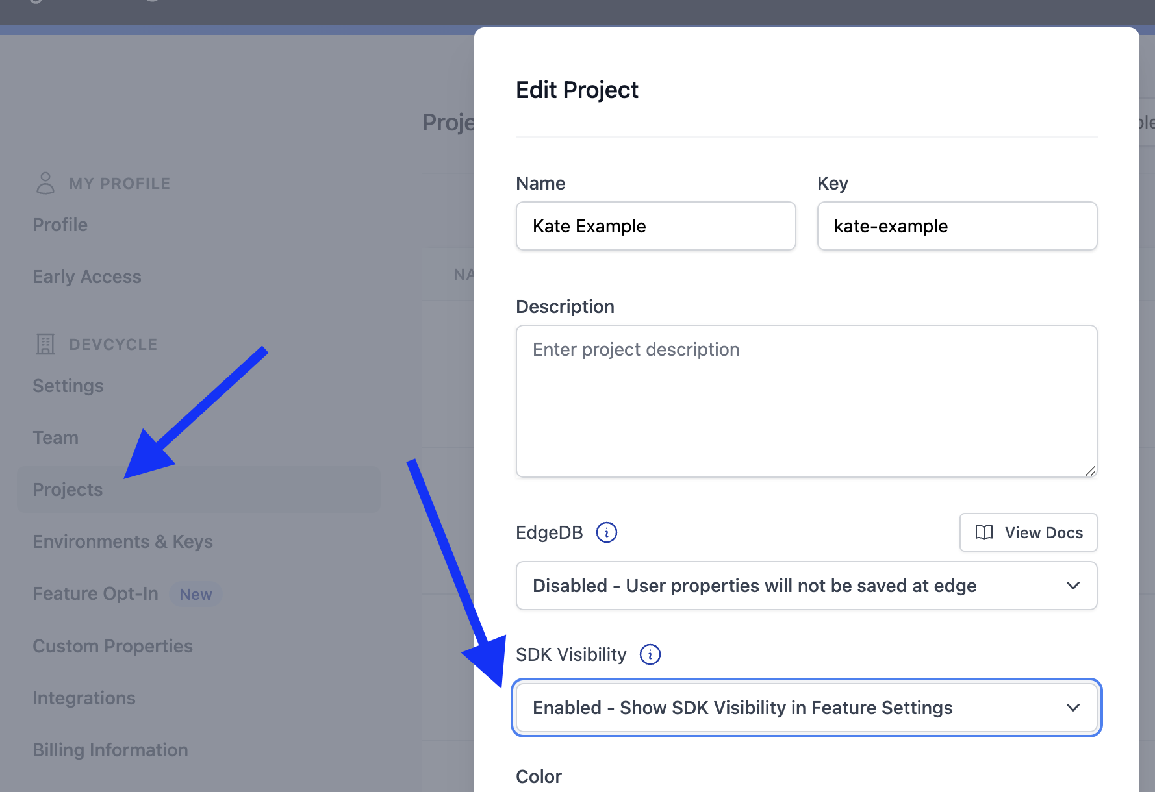The image size is (1155, 792).
Task: Open the SDK Visibility dropdown
Action: (806, 708)
